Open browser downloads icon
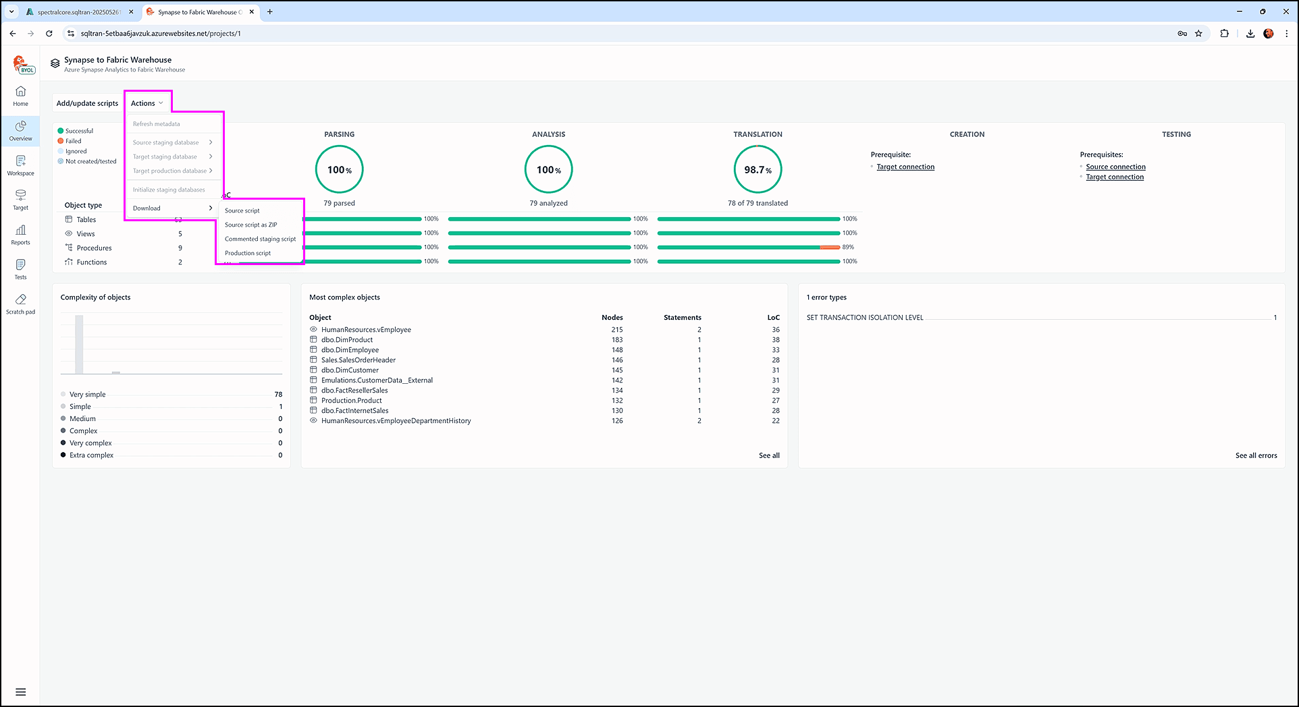 pos(1250,33)
